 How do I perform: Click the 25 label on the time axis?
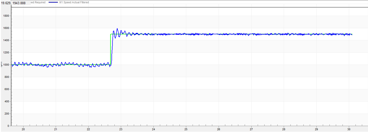pyautogui.click(x=186, y=129)
